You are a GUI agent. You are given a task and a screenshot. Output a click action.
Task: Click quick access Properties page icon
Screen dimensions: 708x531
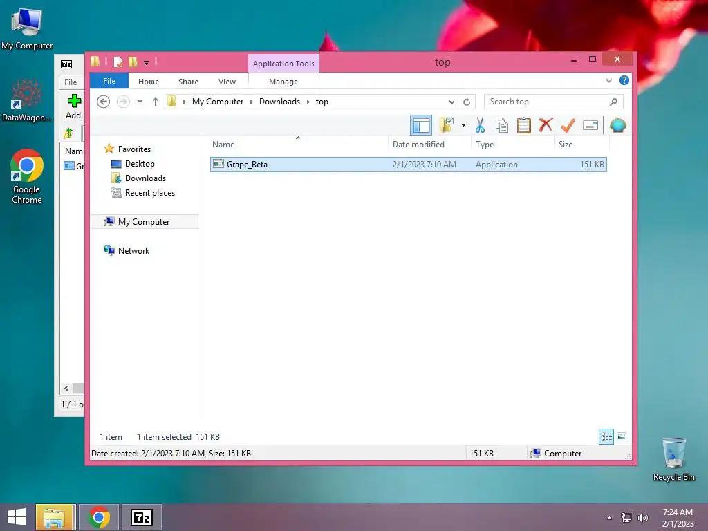click(x=118, y=62)
